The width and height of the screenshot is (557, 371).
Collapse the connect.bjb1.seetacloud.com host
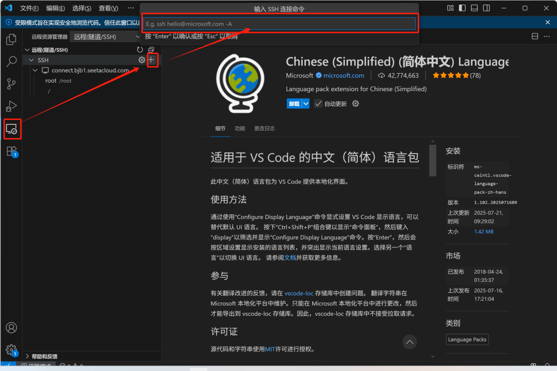(36, 70)
